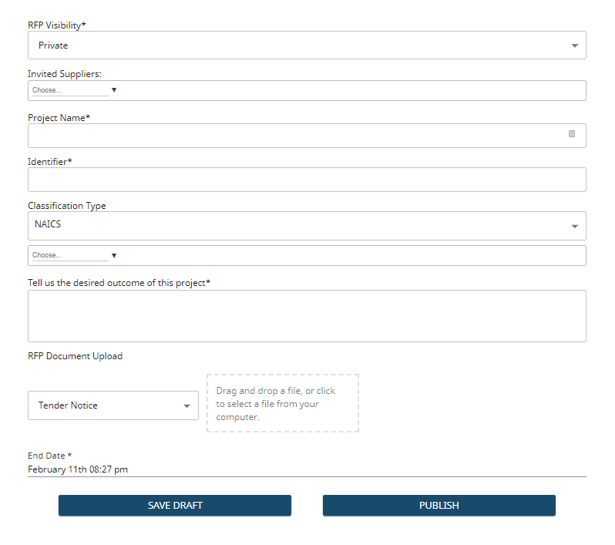The width and height of the screenshot is (615, 545).
Task: Click the small arrow in the classification code selector
Action: click(x=113, y=255)
